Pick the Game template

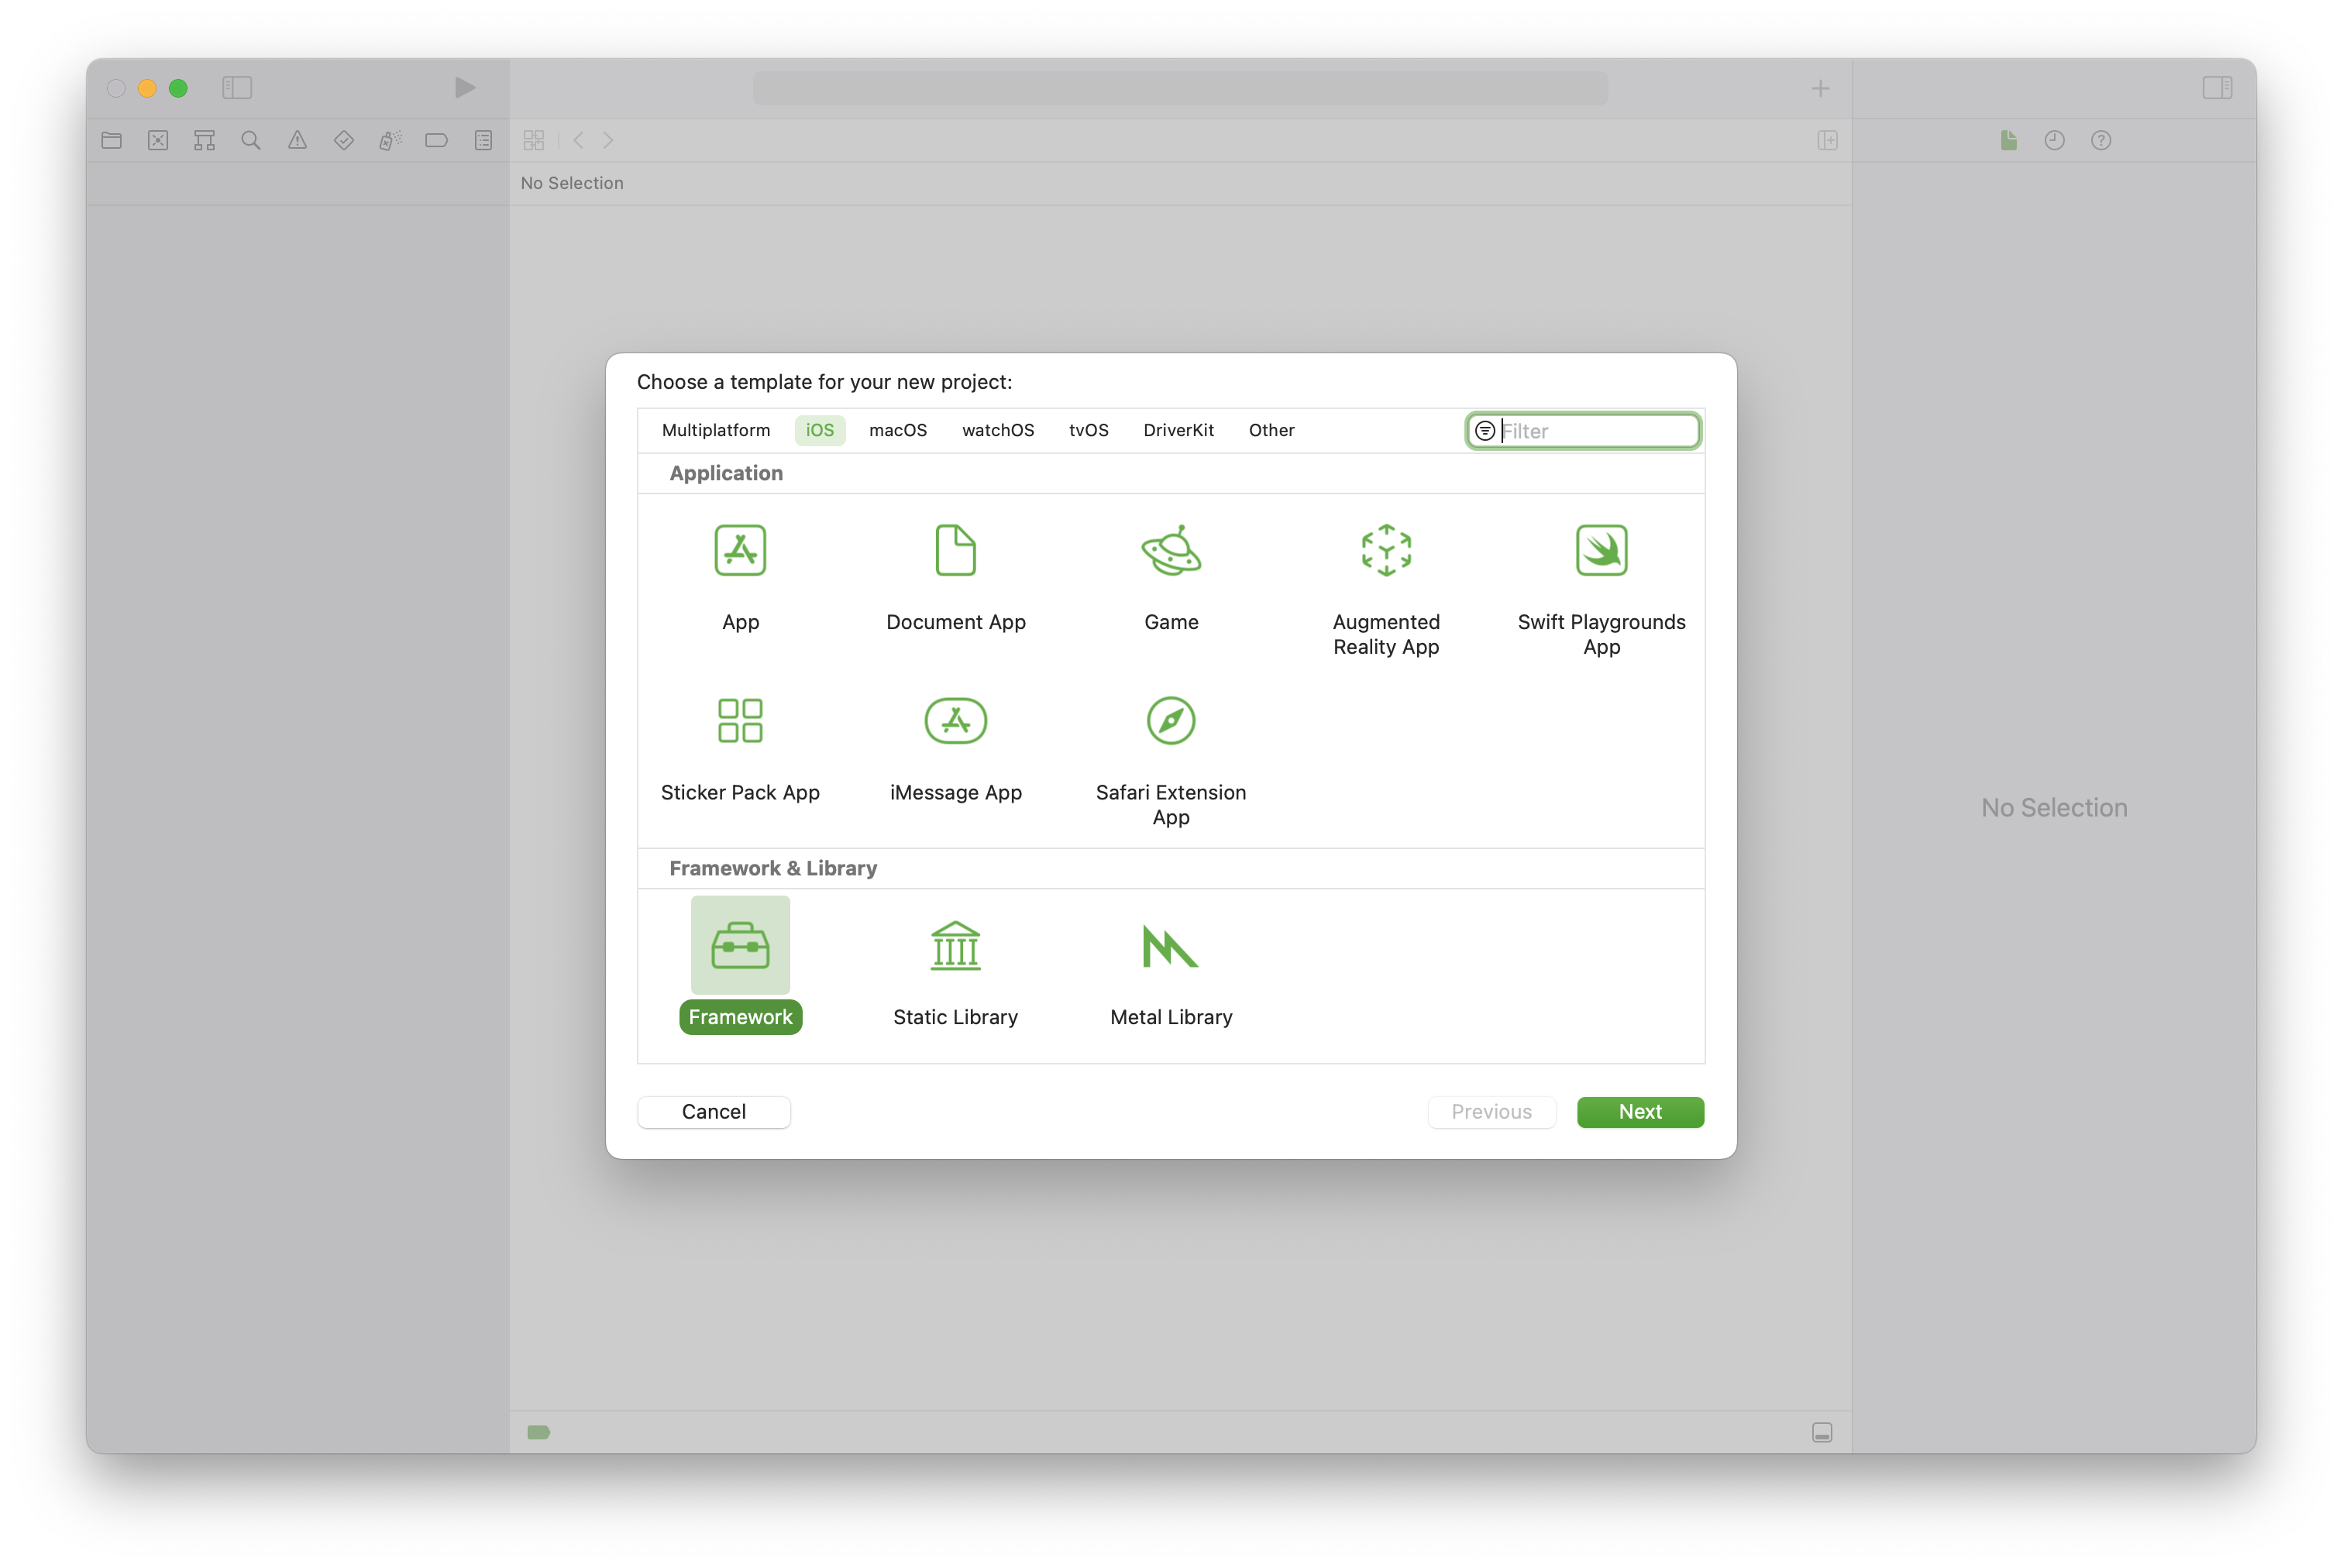(1171, 551)
